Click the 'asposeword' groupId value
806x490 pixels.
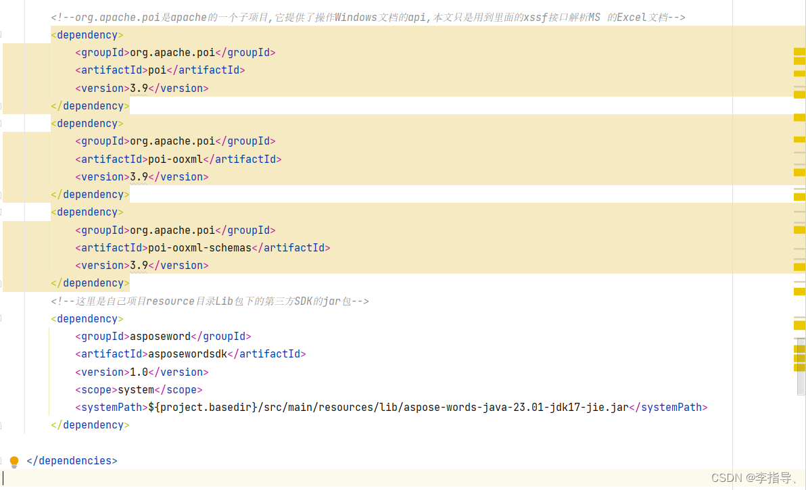point(160,337)
